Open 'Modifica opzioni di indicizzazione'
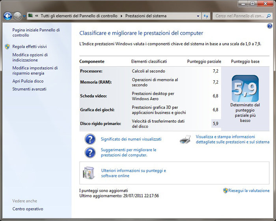The width and height of the screenshot is (276, 221). click(x=30, y=58)
